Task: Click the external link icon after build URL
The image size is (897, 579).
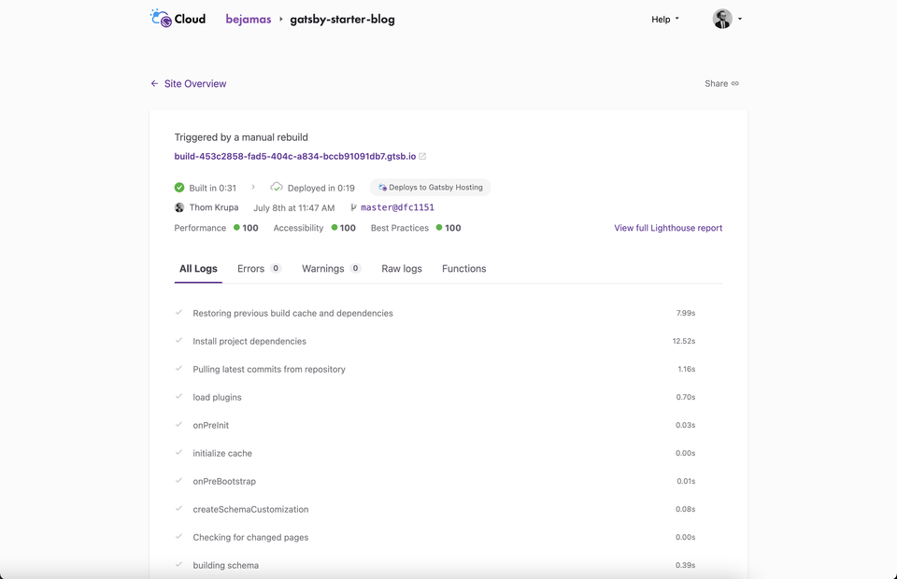Action: pos(422,156)
